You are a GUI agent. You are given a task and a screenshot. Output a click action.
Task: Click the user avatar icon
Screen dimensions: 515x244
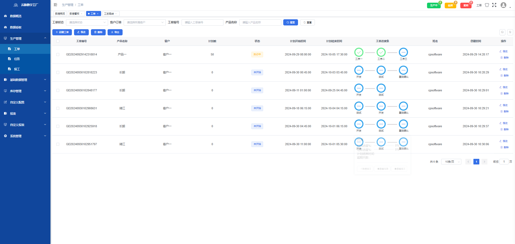tap(503, 5)
